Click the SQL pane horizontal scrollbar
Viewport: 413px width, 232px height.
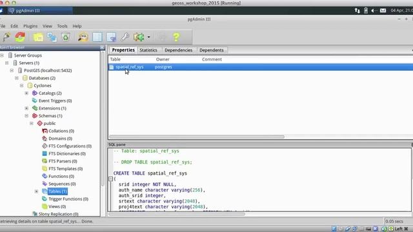click(x=177, y=214)
